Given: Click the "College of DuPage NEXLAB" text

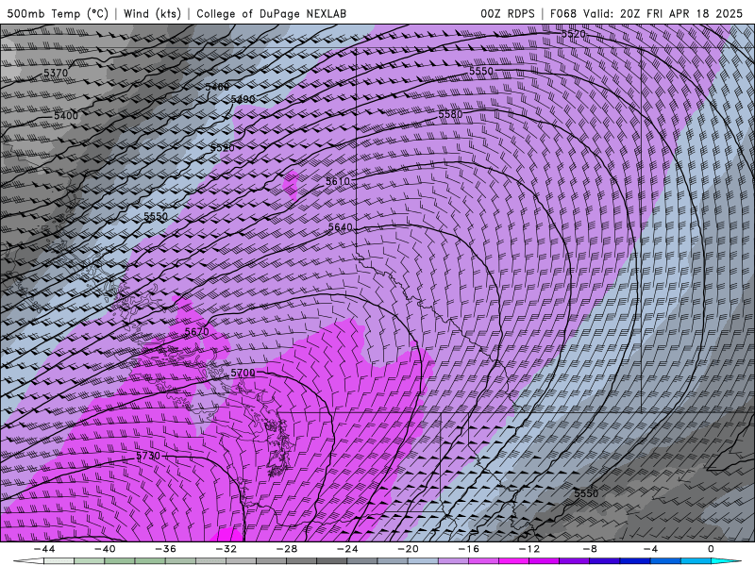Looking at the screenshot, I should coord(271,13).
